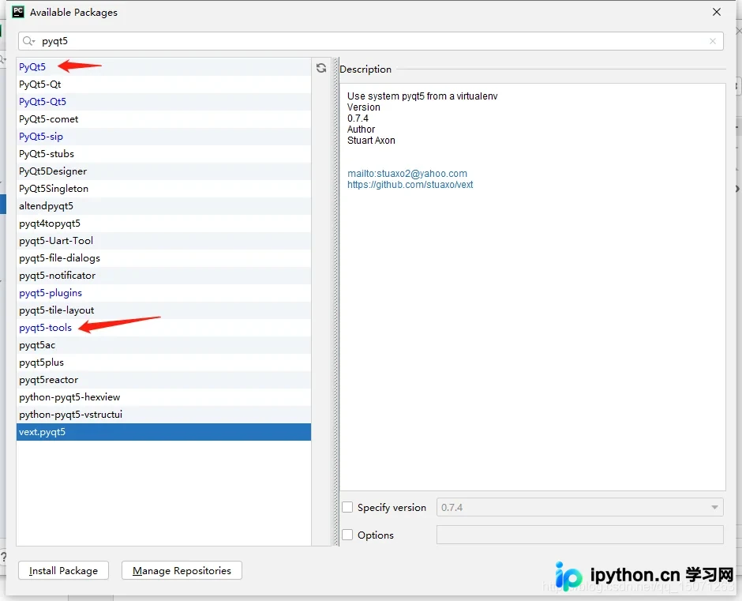The height and width of the screenshot is (601, 742).
Task: Select the python-pyqt5-vstructui package
Action: pyautogui.click(x=163, y=415)
